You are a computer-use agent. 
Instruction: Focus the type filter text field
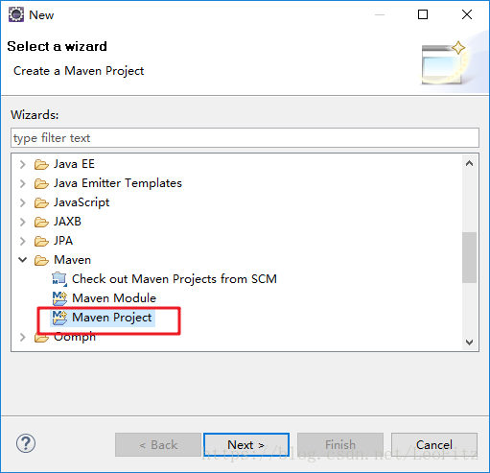point(245,138)
